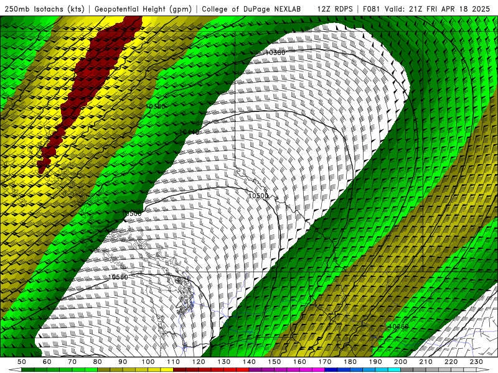Image resolution: width=498 pixels, height=373 pixels.
Task: Click the 'College of DuPage NEXLAB' label
Action: pos(251,9)
